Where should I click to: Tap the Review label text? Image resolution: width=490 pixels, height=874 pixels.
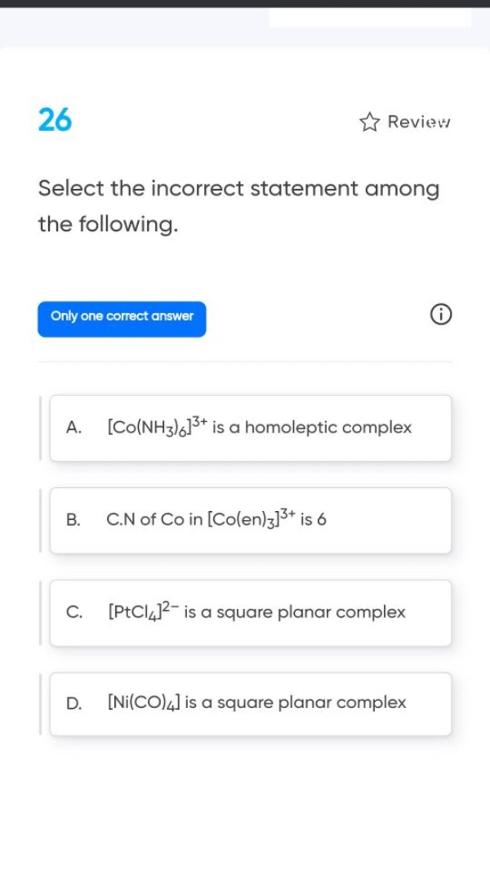tap(419, 122)
